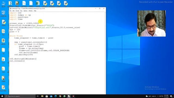Image resolution: width=174 pixels, height=98 pixels.
Task: Minimize the IDLE editor window
Action: click(95, 8)
